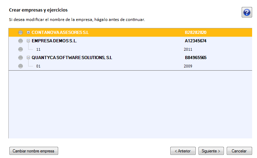Click the gray status circle for QUANTYCA SOFTWARE
257x158 pixels.
(21, 58)
